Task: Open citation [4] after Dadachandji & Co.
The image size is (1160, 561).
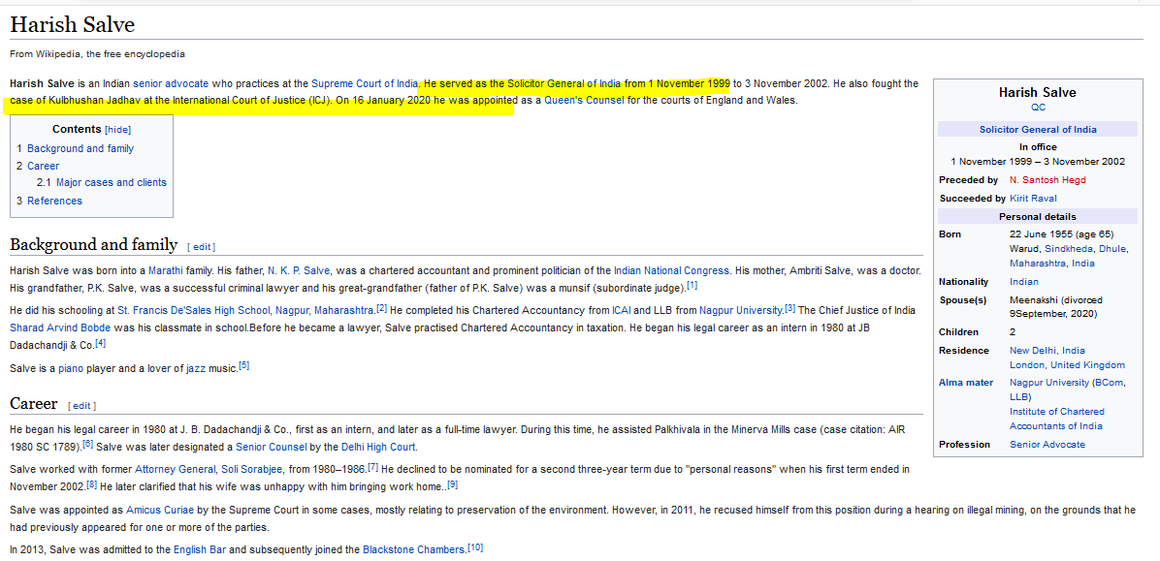Action: click(101, 343)
